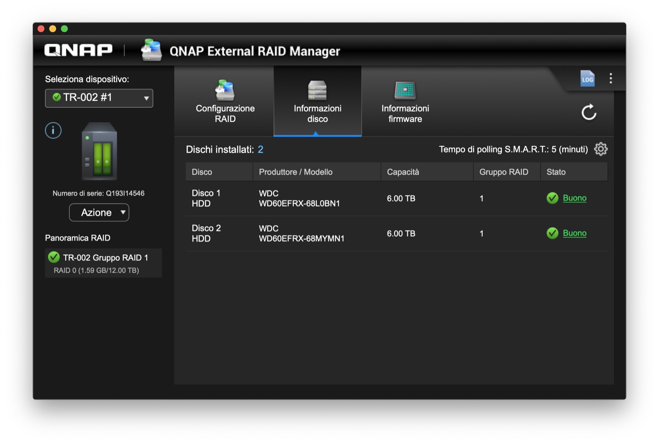Open the Buono status link for Disco 2

click(575, 233)
